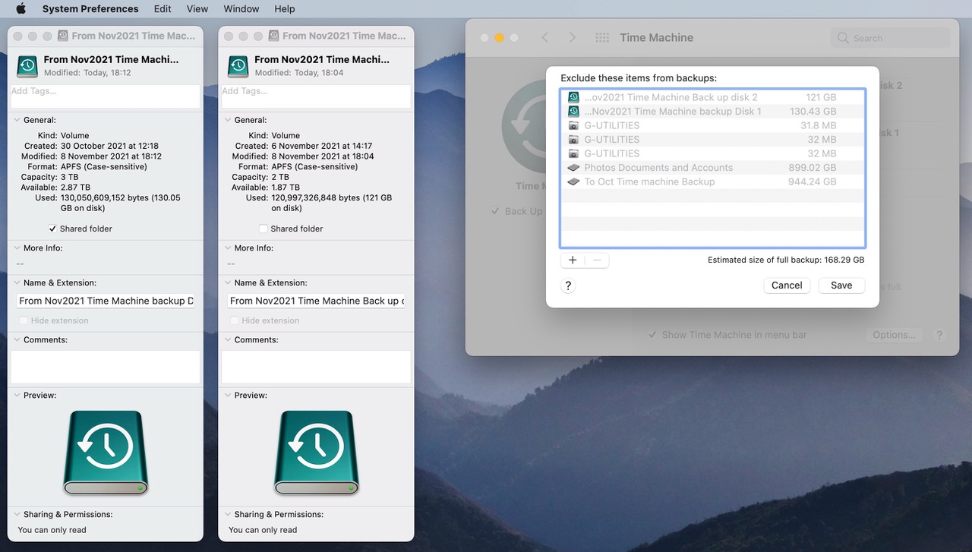Select the header Time Machine icon in the 18:04 Info window
Viewport: 972px width, 552px height.
pos(239,66)
